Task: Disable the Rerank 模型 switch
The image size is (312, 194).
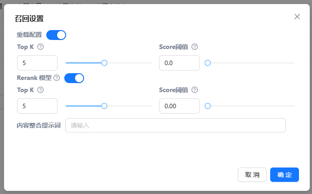Action: pyautogui.click(x=74, y=78)
